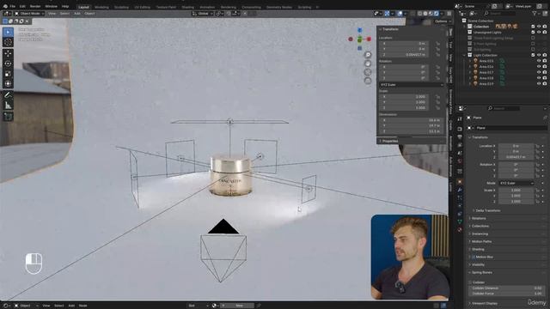This screenshot has height=309, width=550.
Task: Open the World properties tab icon
Action: pyautogui.click(x=460, y=162)
